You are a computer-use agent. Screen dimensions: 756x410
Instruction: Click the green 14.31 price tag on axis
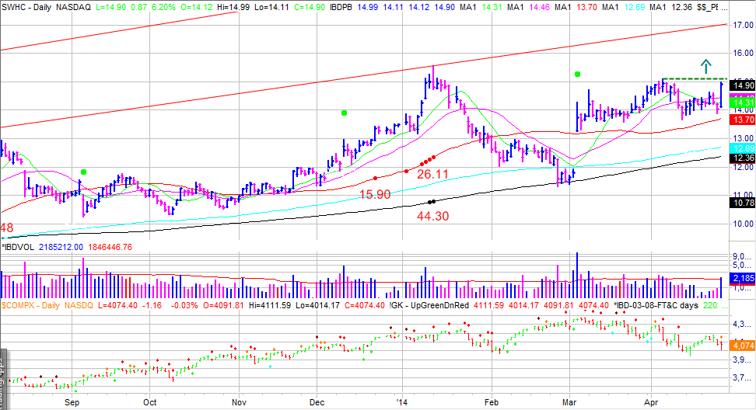[742, 102]
